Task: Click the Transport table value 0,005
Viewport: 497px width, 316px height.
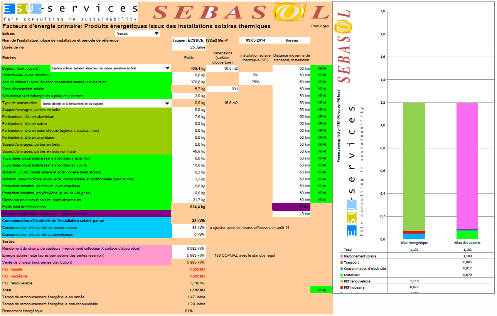Action: click(x=467, y=262)
